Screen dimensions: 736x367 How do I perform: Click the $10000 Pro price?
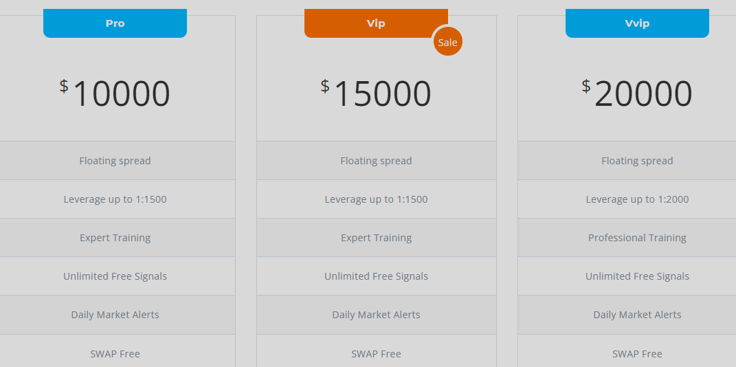coord(115,93)
